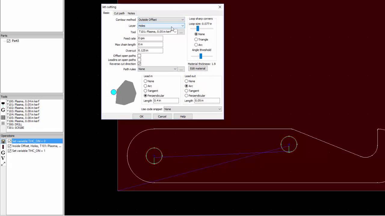This screenshot has height=216, width=385.
Task: Select T106: Plasma, 0.09 in kerf tool
Action: coord(23,121)
